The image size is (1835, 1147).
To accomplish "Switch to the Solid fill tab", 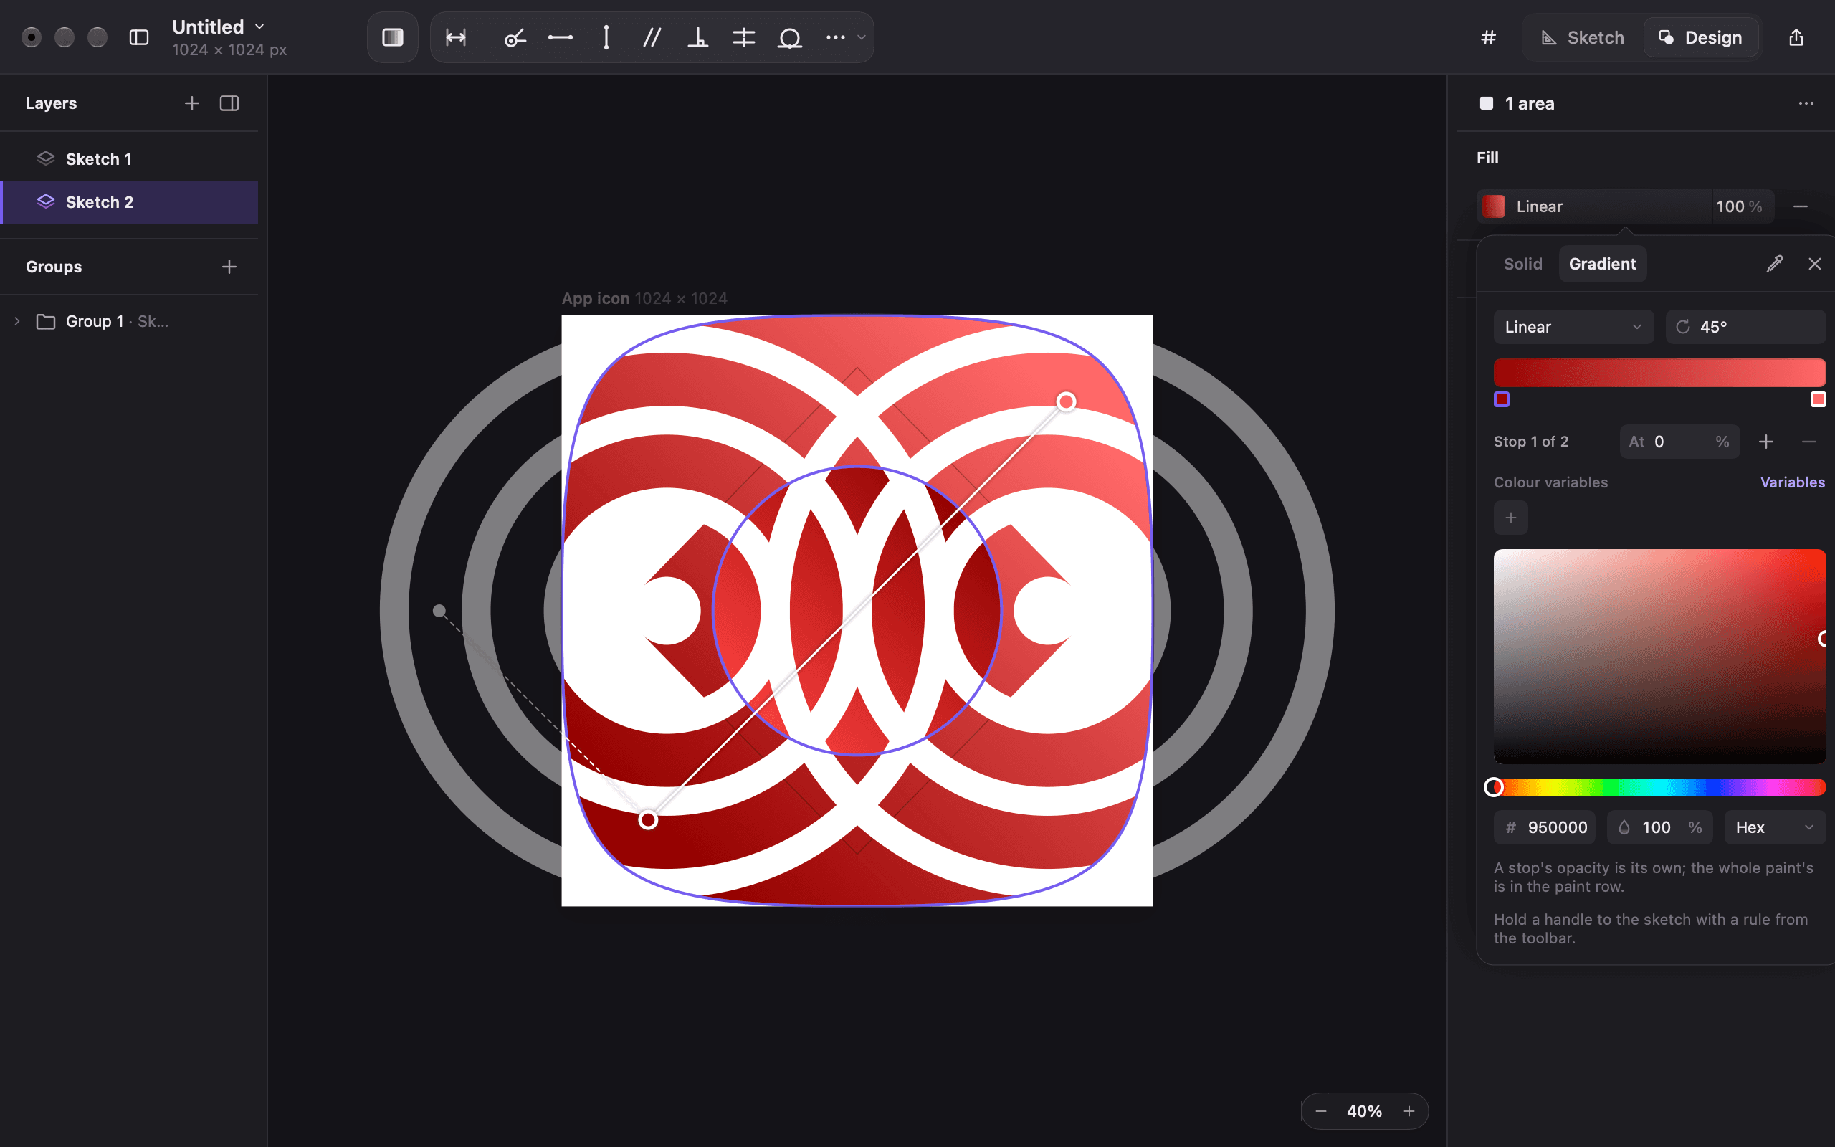I will coord(1522,263).
